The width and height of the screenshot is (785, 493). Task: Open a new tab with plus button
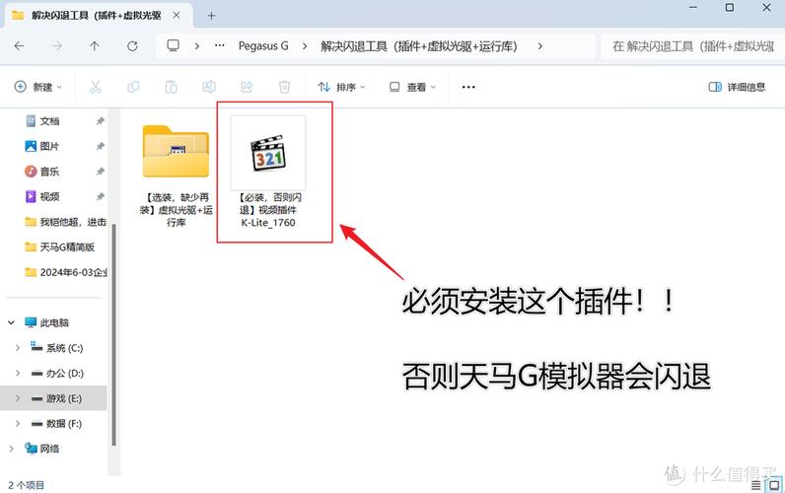(211, 16)
